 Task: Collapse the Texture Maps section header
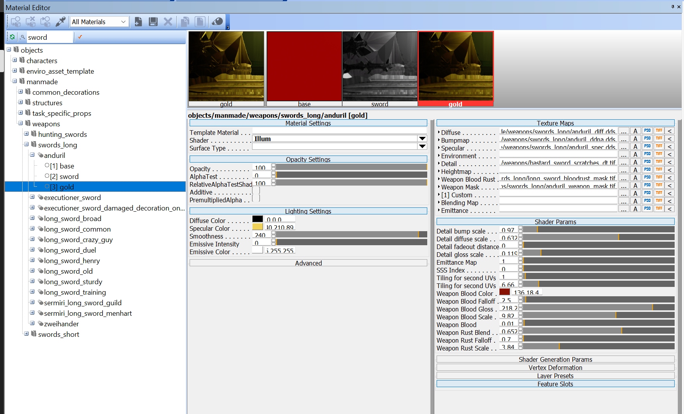555,123
